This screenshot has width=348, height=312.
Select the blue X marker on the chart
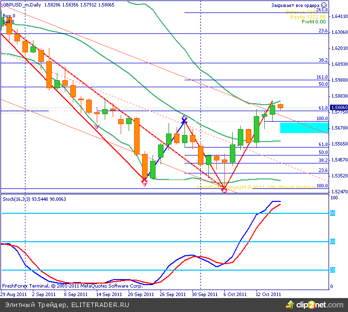point(184,121)
